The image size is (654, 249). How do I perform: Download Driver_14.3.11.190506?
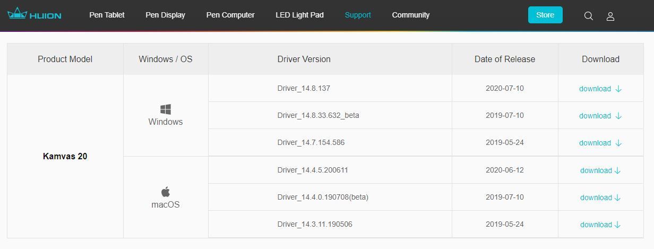click(600, 225)
